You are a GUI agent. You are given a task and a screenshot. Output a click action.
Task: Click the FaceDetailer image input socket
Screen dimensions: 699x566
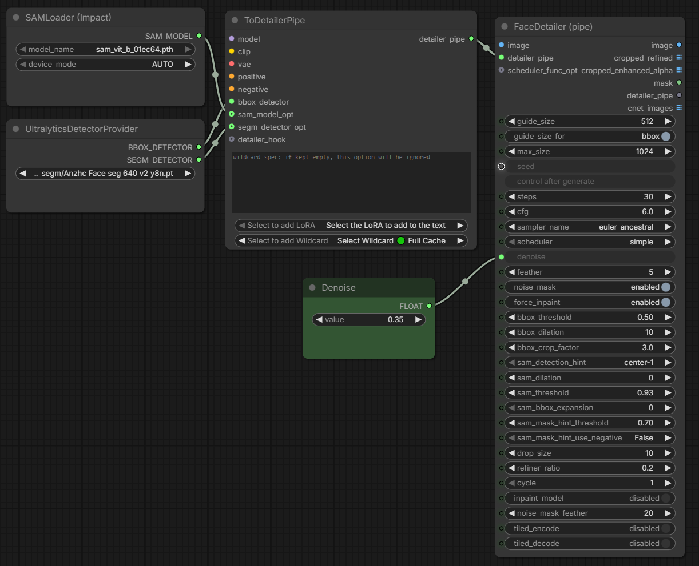tap(502, 45)
